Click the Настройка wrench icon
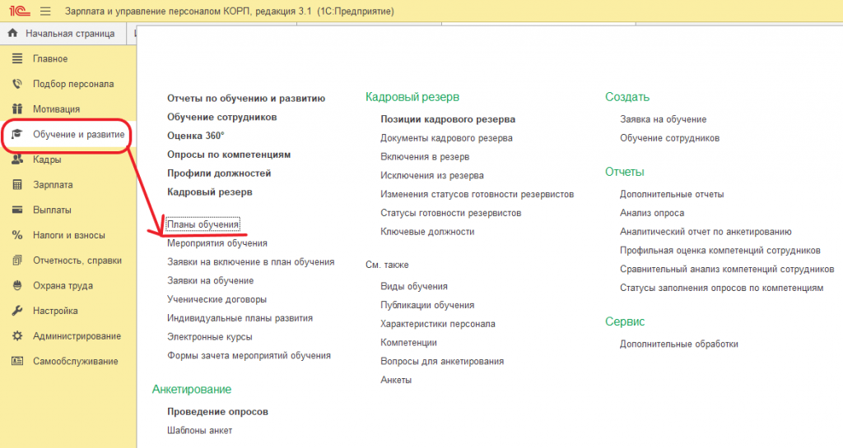 [x=17, y=311]
